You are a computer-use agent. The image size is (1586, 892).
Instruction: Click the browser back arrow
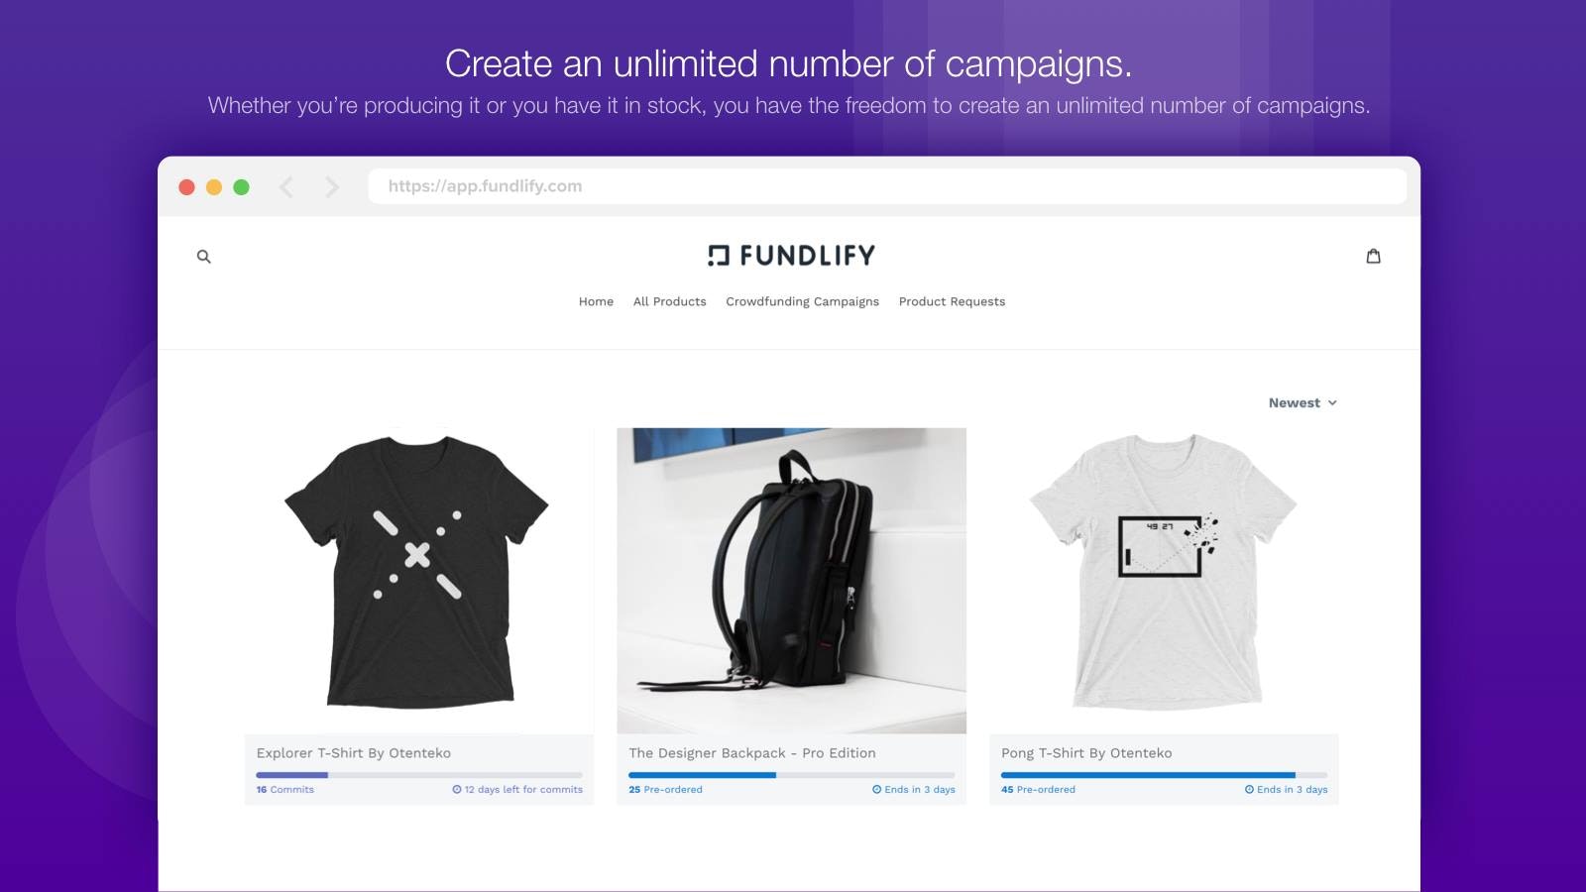[x=286, y=185]
